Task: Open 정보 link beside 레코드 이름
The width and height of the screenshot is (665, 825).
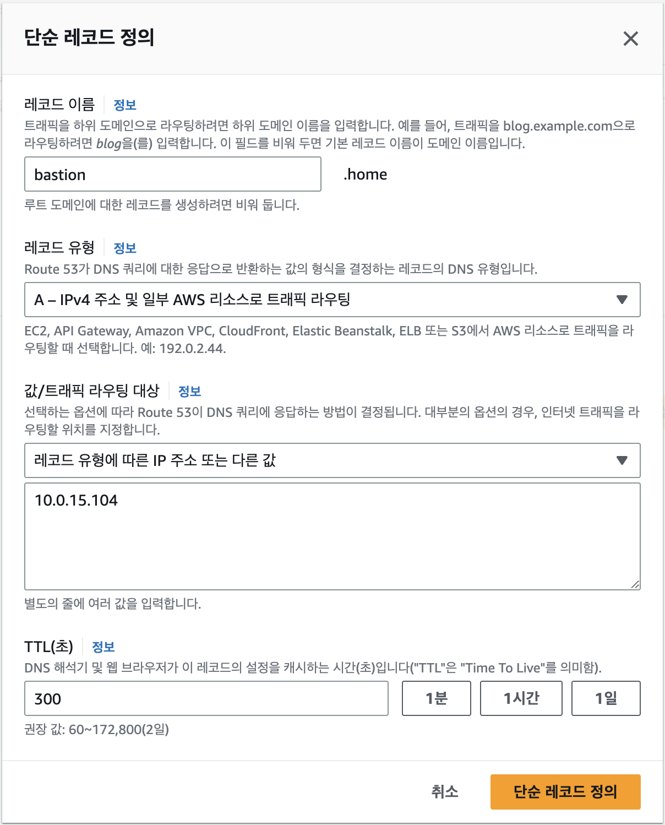Action: (x=125, y=105)
